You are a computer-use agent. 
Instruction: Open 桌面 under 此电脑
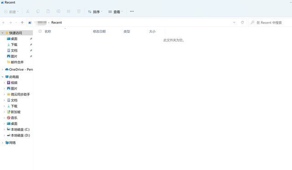(x=14, y=124)
